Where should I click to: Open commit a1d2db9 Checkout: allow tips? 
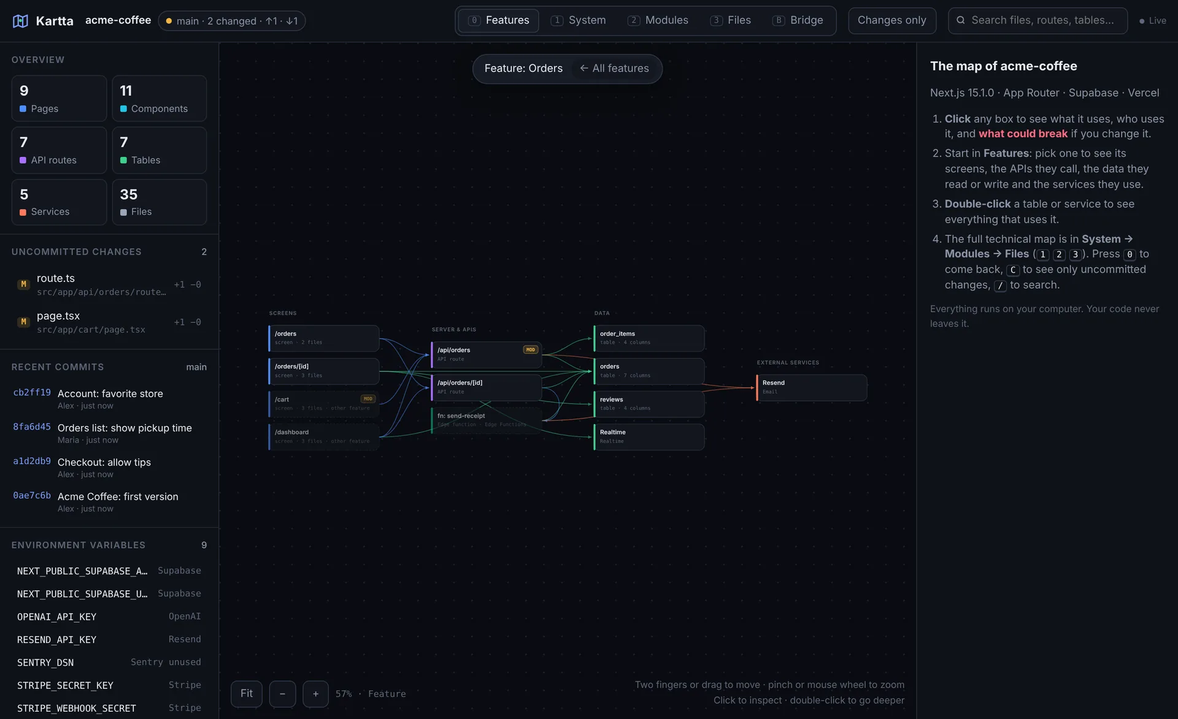(109, 467)
